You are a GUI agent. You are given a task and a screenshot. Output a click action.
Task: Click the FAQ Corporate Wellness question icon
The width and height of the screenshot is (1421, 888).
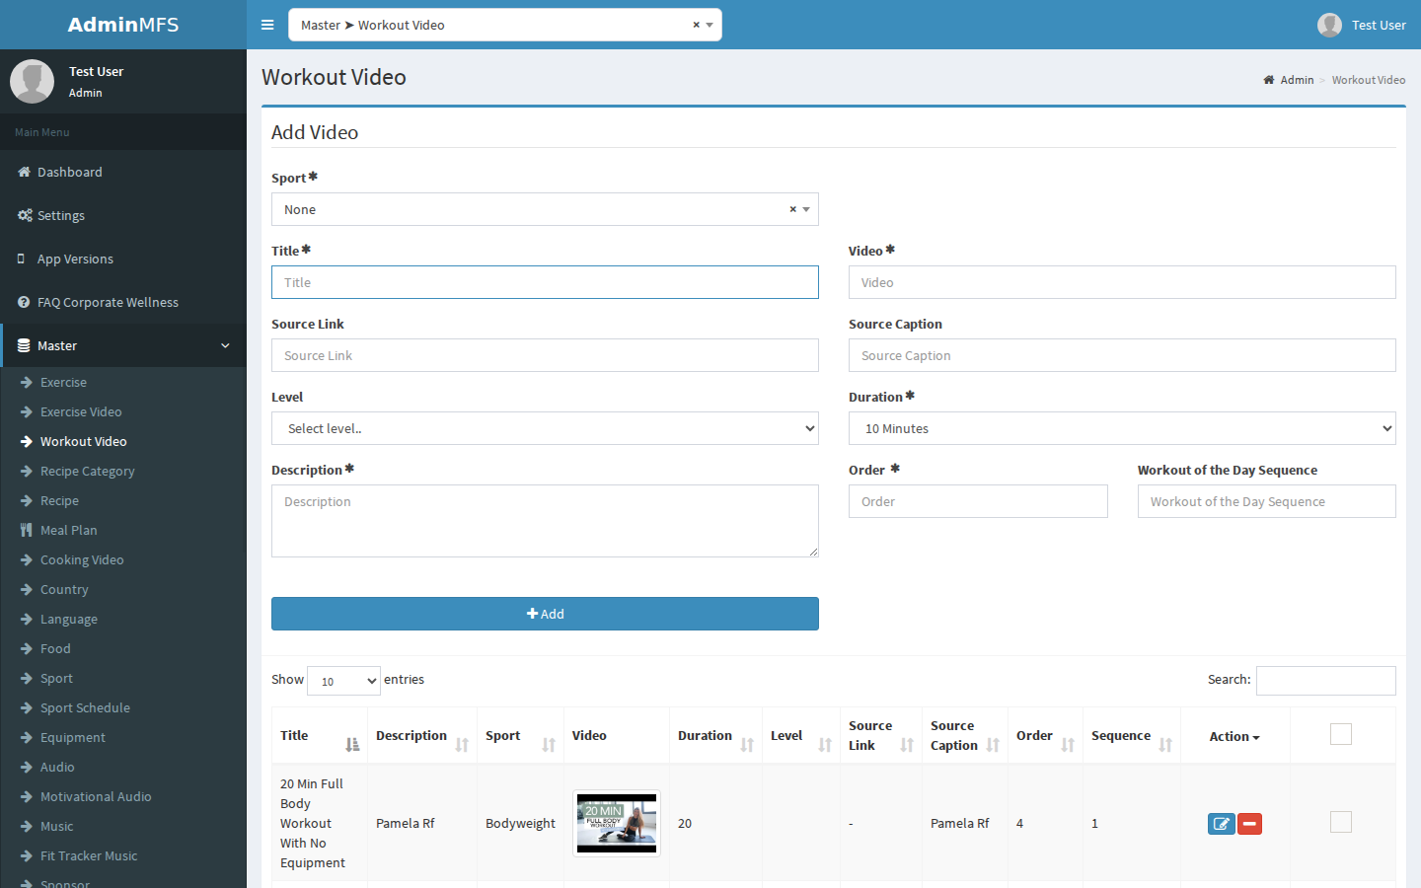[24, 302]
